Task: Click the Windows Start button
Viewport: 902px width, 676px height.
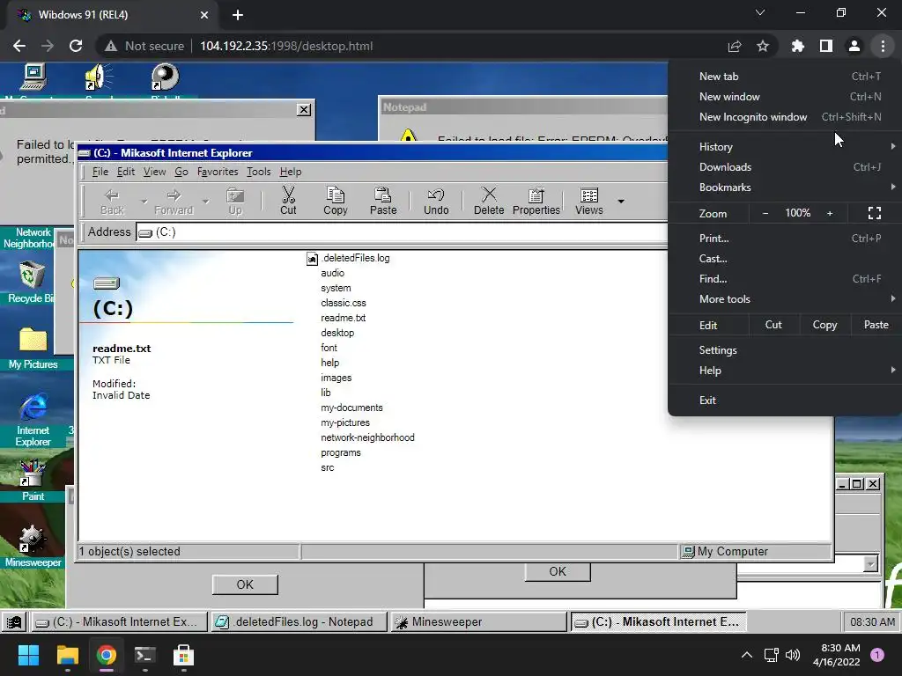Action: click(28, 655)
